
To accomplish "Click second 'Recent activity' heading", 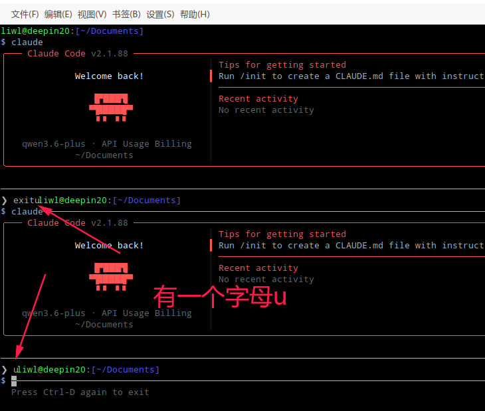I will (x=258, y=268).
